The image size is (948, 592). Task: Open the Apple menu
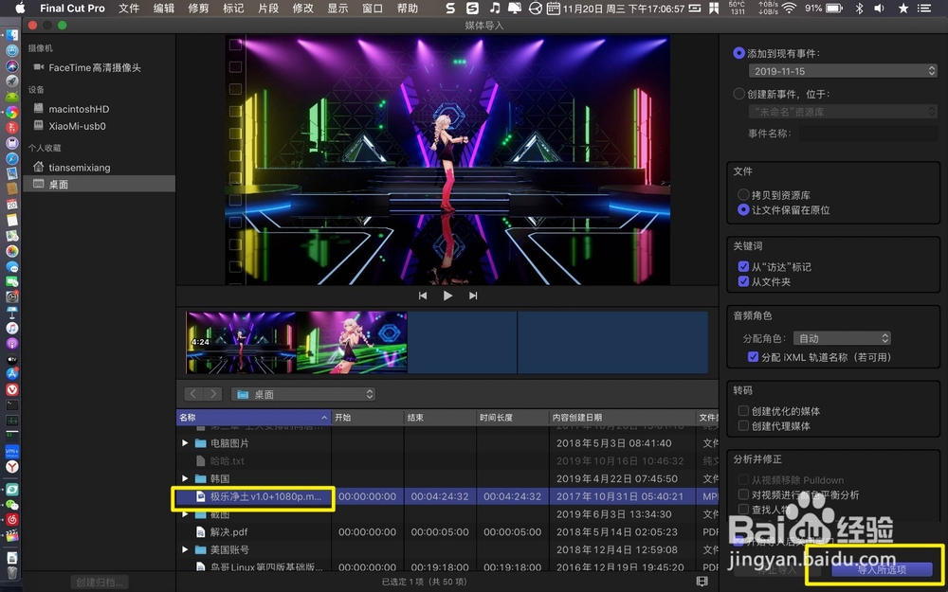20,8
